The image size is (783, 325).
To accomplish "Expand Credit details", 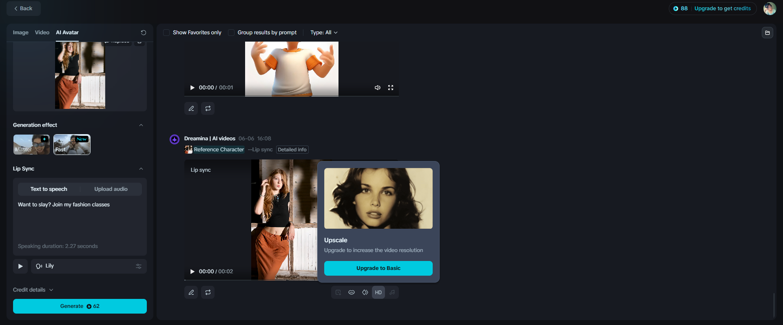I will click(x=33, y=290).
